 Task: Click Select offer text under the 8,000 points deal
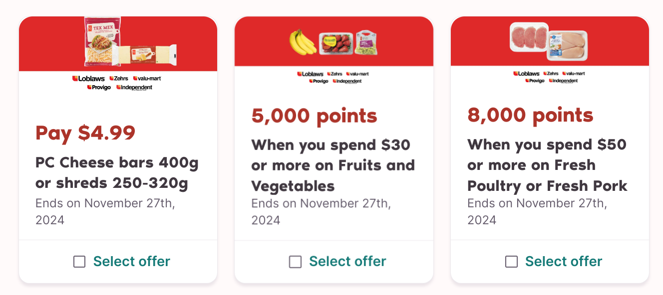point(564,262)
